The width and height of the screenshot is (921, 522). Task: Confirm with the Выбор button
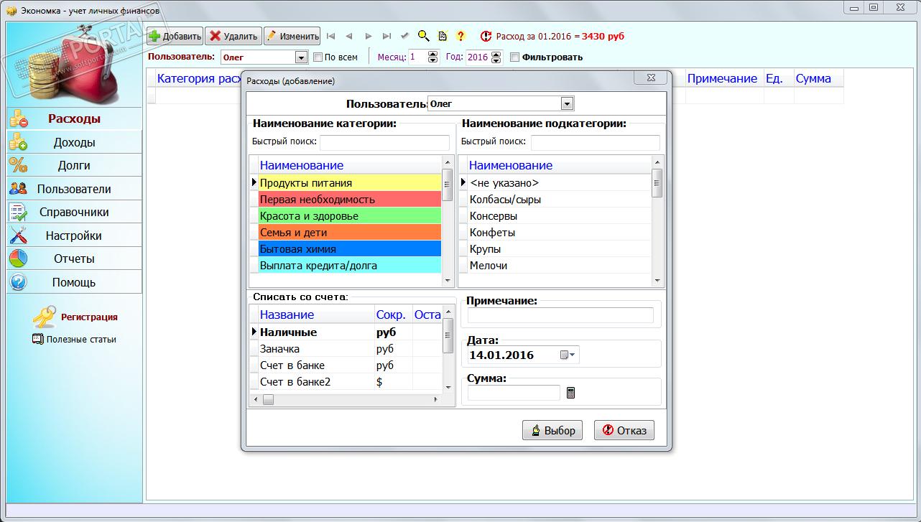pyautogui.click(x=552, y=430)
